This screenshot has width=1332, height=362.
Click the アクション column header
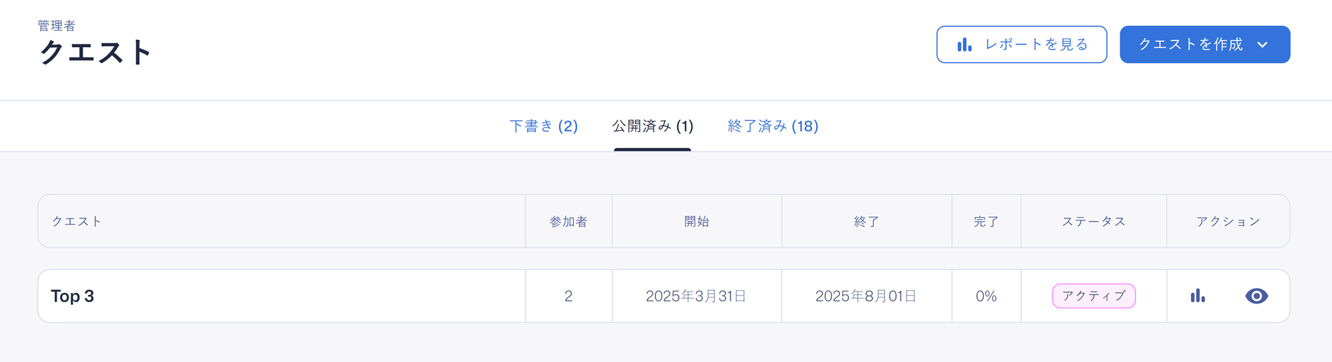[1228, 221]
